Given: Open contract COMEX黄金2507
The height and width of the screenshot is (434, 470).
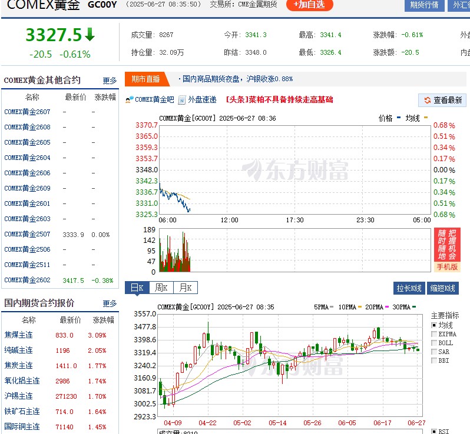Looking at the screenshot, I should [27, 234].
